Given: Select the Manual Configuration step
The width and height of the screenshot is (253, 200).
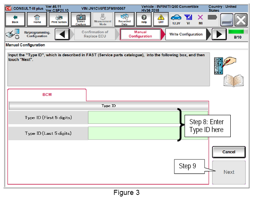Looking at the screenshot, I should point(140,34).
